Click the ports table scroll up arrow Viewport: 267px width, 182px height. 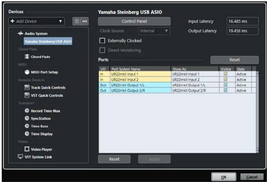click(x=257, y=74)
